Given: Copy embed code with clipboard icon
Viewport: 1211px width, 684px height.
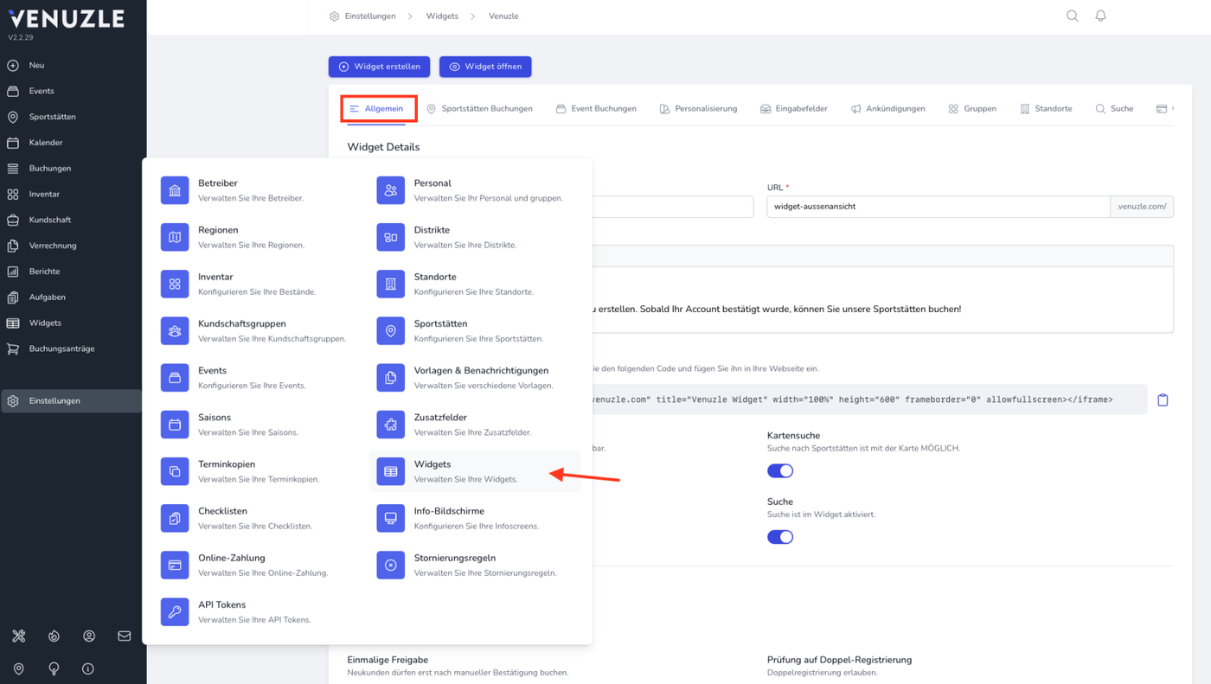Looking at the screenshot, I should (1163, 400).
